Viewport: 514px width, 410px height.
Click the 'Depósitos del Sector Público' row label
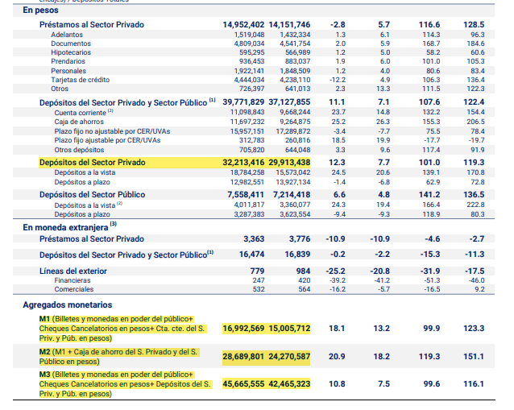pos(92,195)
